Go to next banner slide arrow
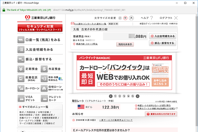This screenshot has height=132, width=198. [x=138, y=96]
